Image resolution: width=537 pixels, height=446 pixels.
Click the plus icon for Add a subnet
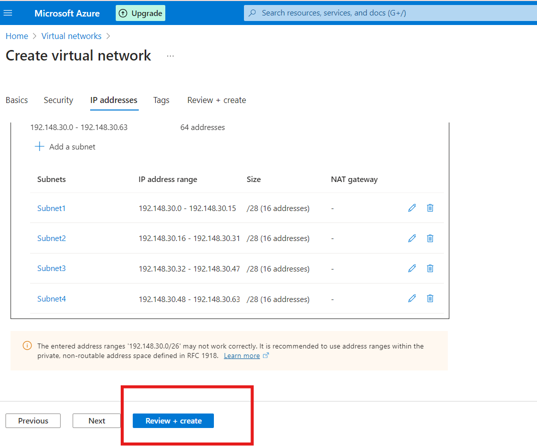coord(40,146)
